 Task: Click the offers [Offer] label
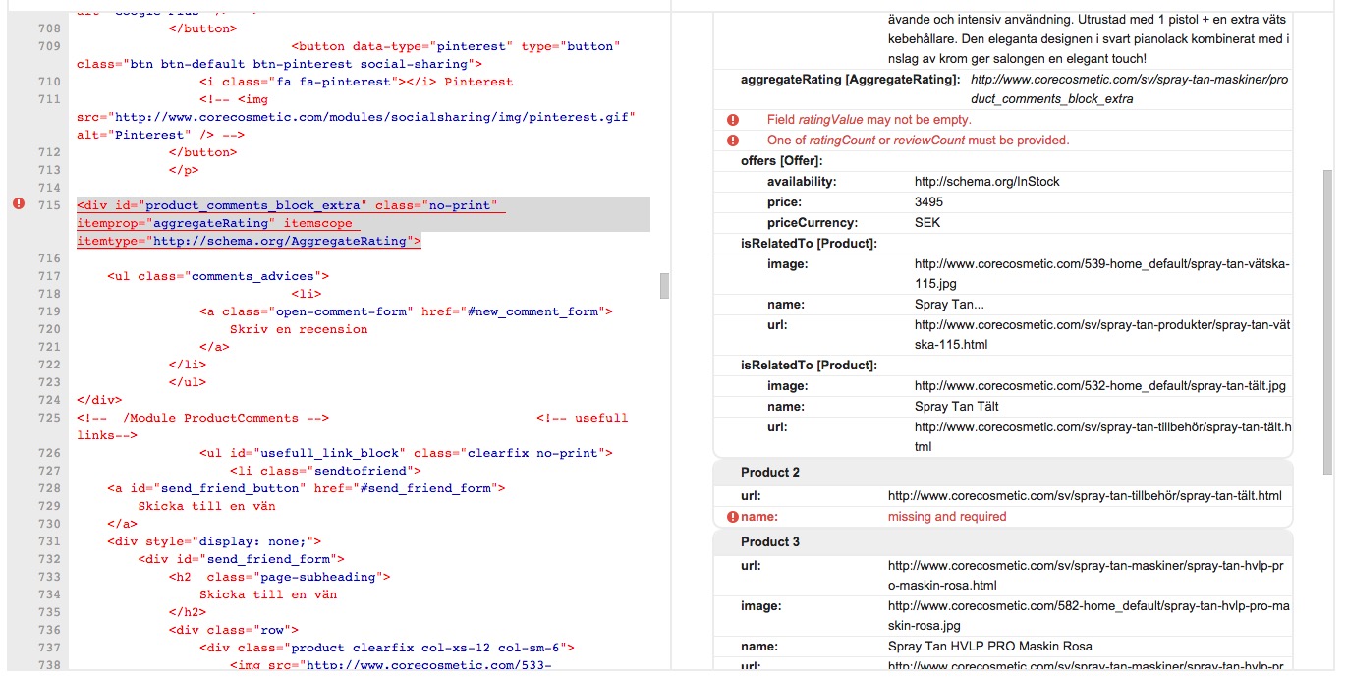782,161
